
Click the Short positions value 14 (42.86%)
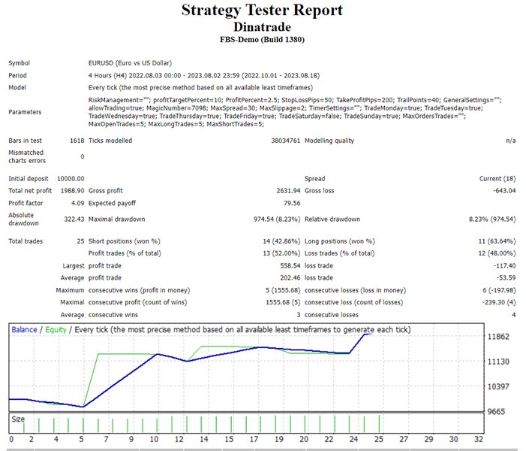[x=281, y=241]
